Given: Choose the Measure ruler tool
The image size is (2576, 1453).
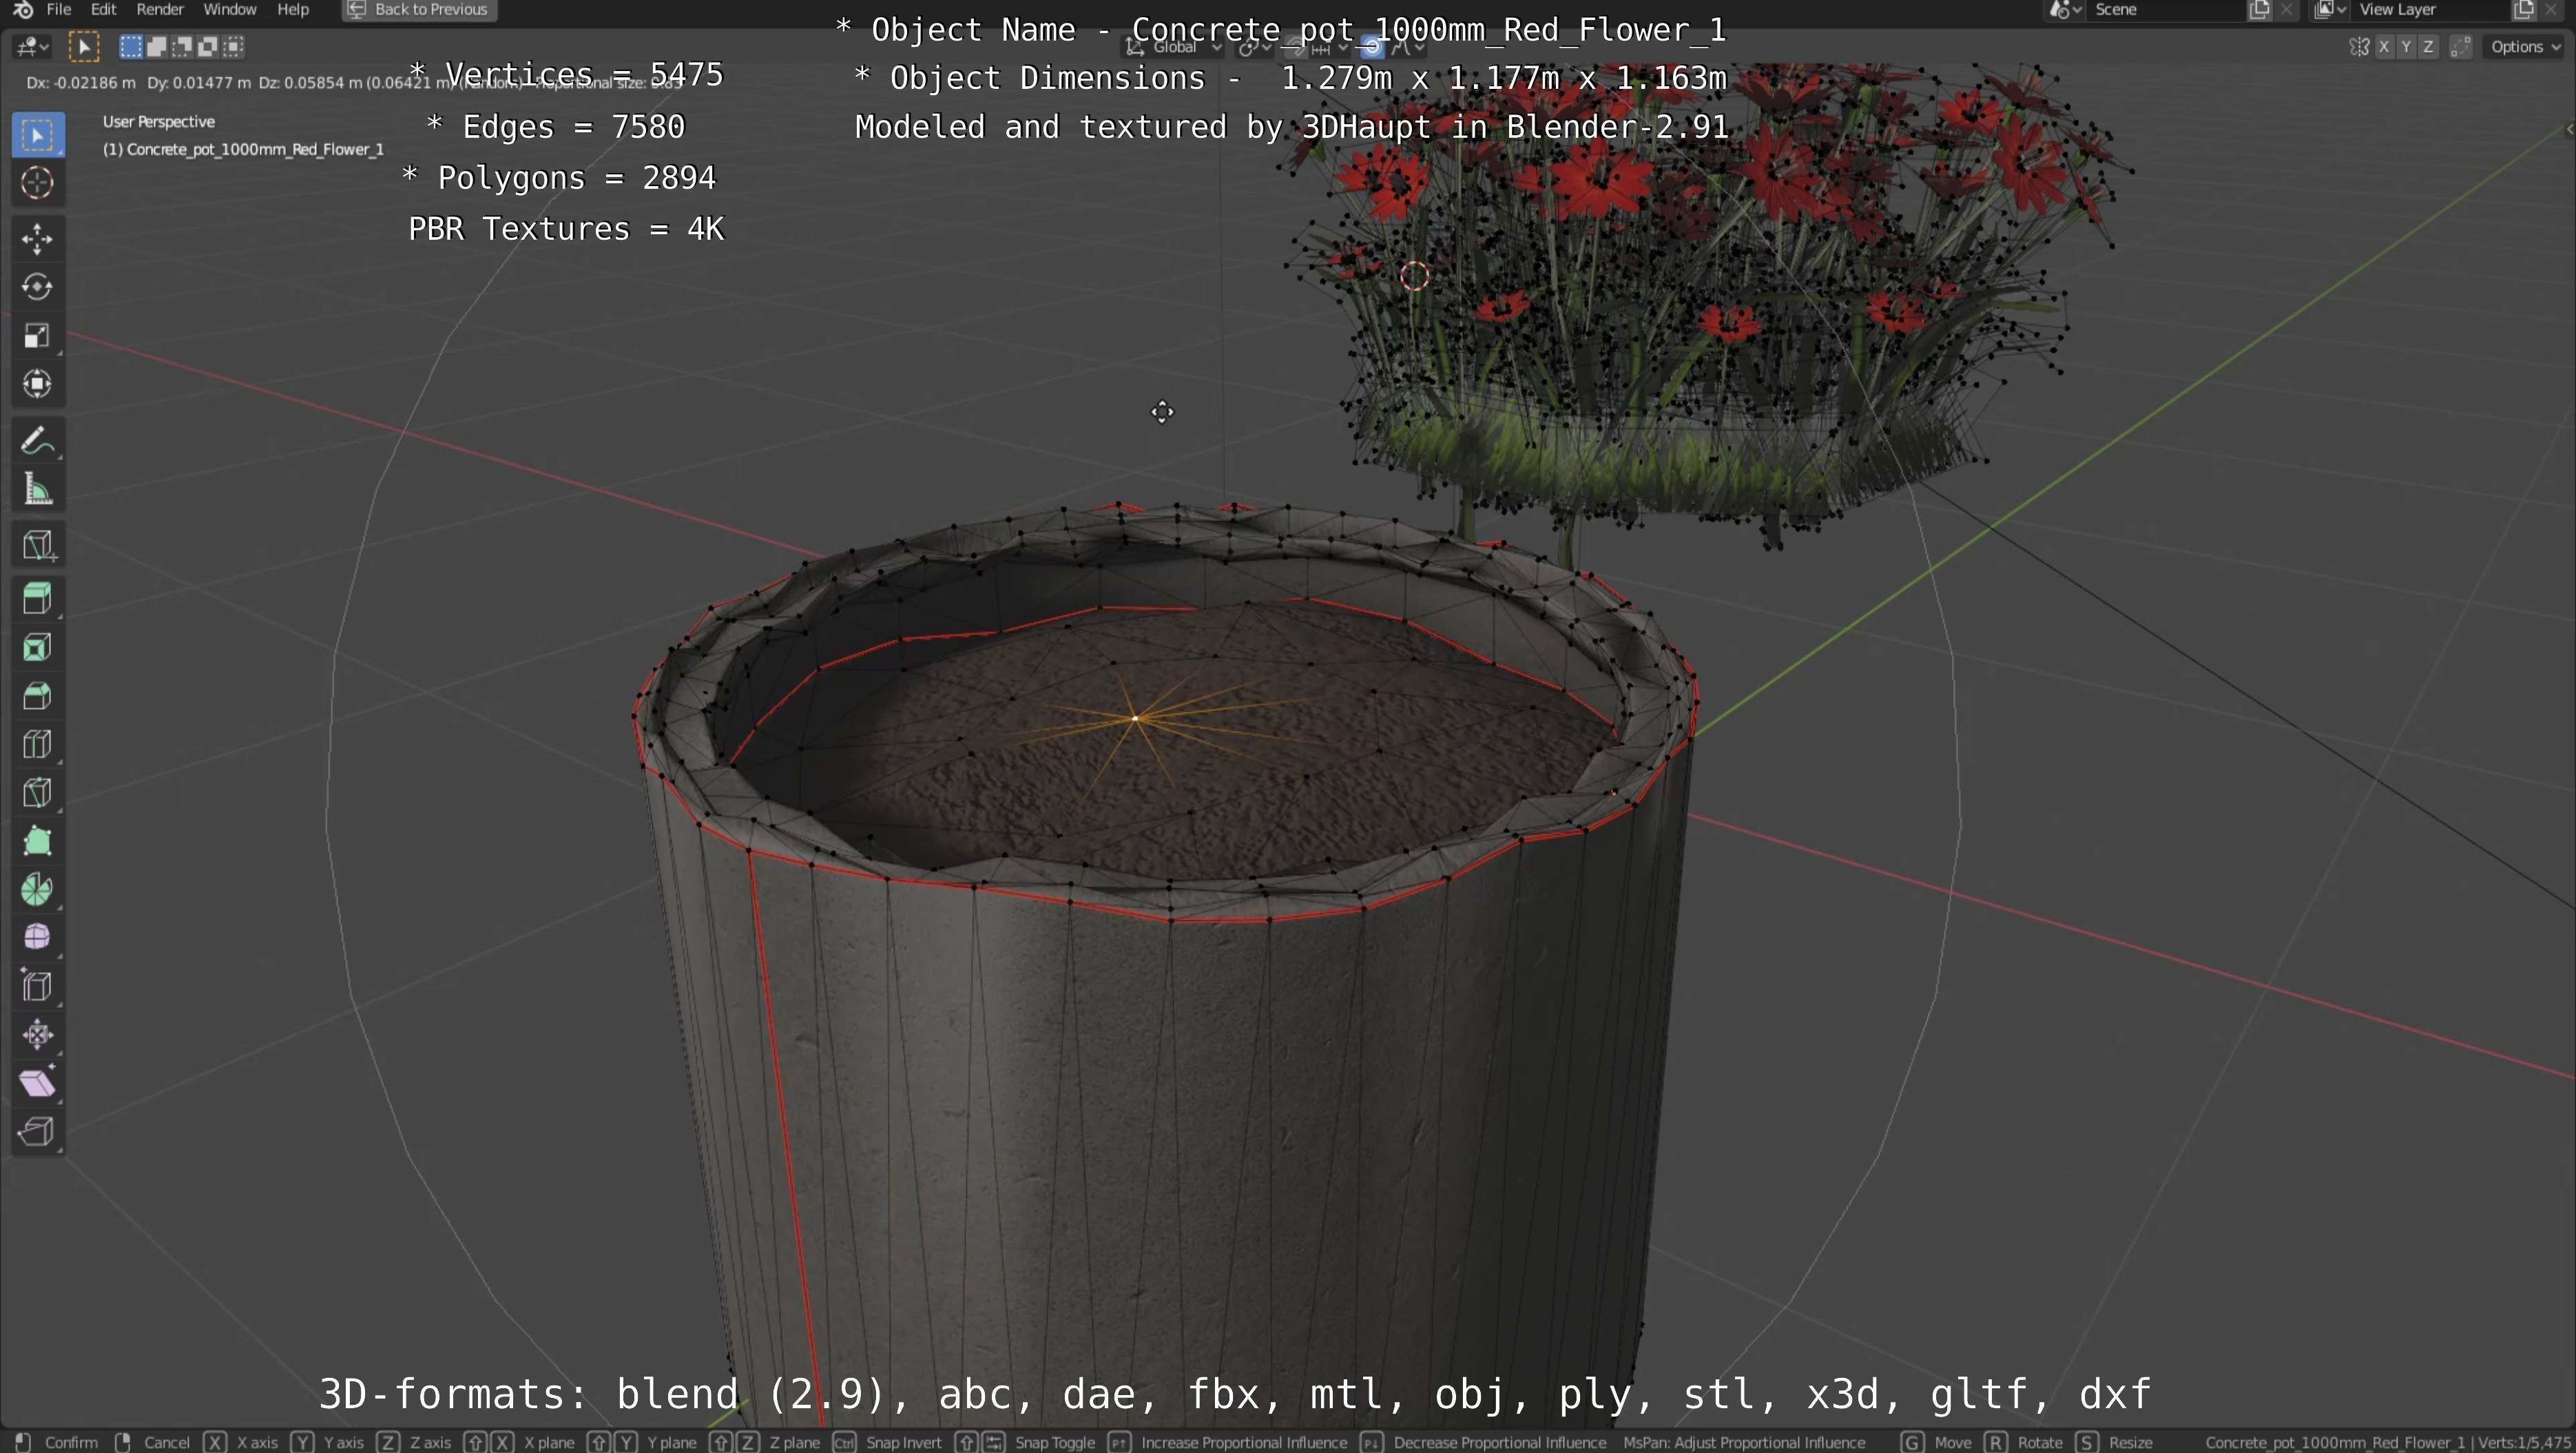Looking at the screenshot, I should coord(38,488).
